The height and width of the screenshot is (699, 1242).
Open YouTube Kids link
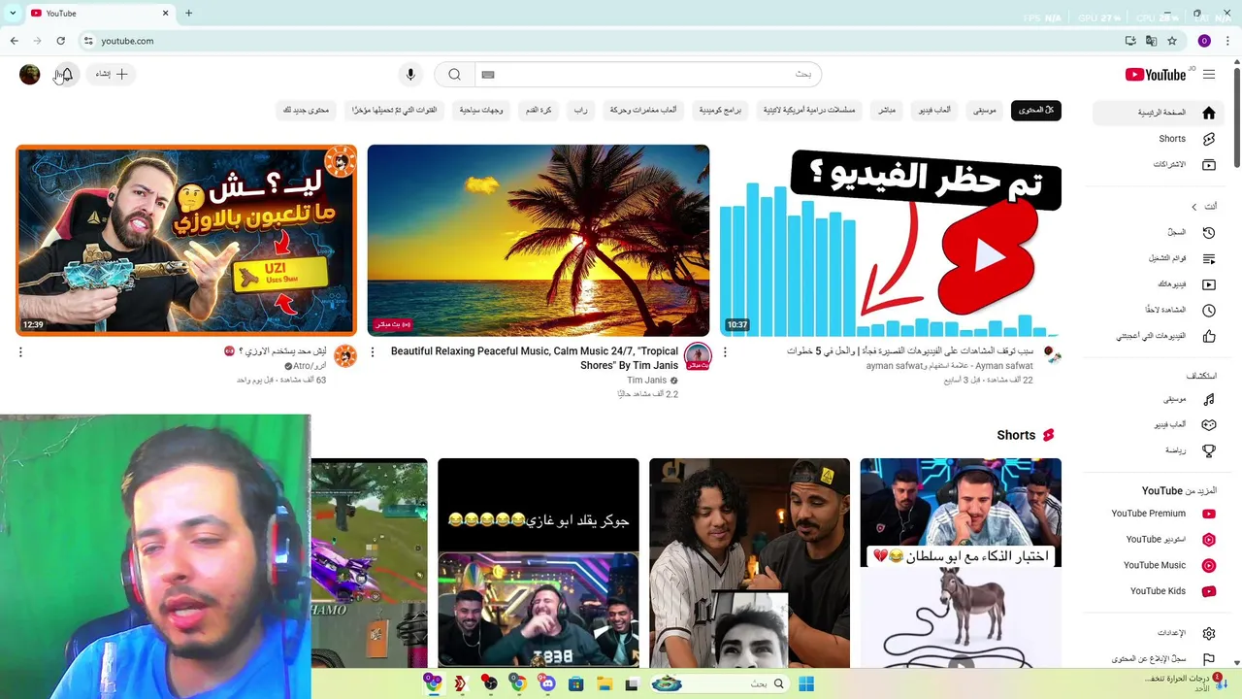click(1160, 591)
